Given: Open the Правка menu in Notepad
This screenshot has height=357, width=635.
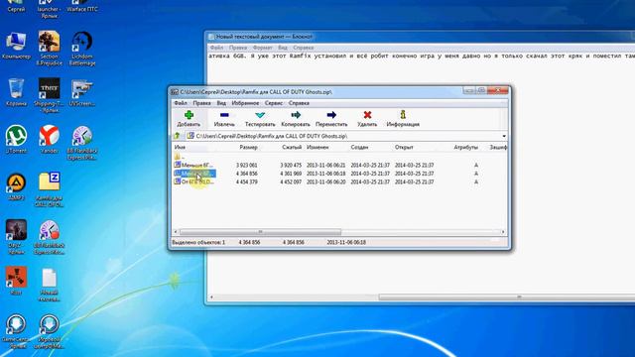Looking at the screenshot, I should pos(238,48).
